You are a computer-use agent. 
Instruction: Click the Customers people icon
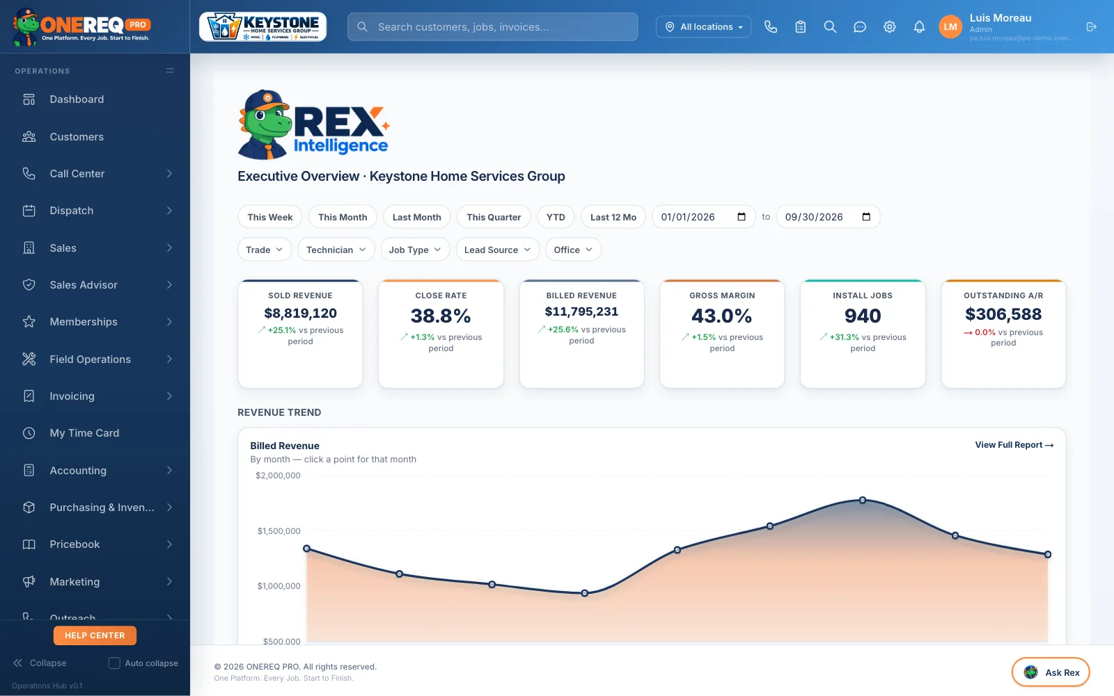(29, 137)
